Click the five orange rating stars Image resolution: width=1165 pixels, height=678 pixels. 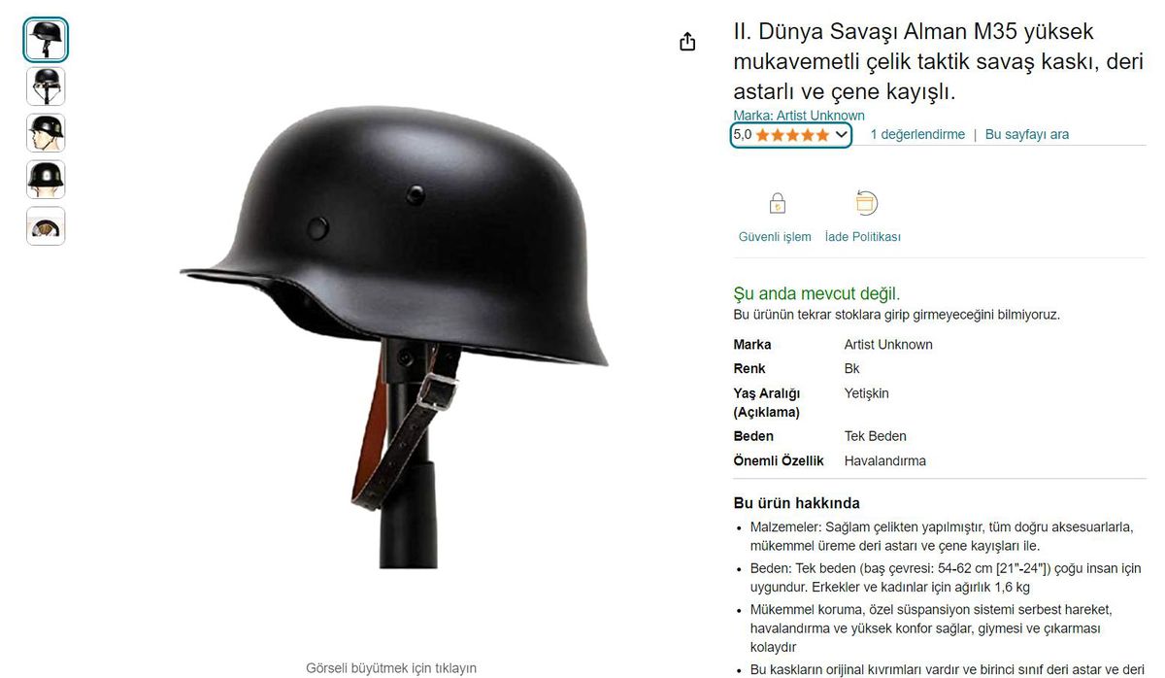point(793,135)
